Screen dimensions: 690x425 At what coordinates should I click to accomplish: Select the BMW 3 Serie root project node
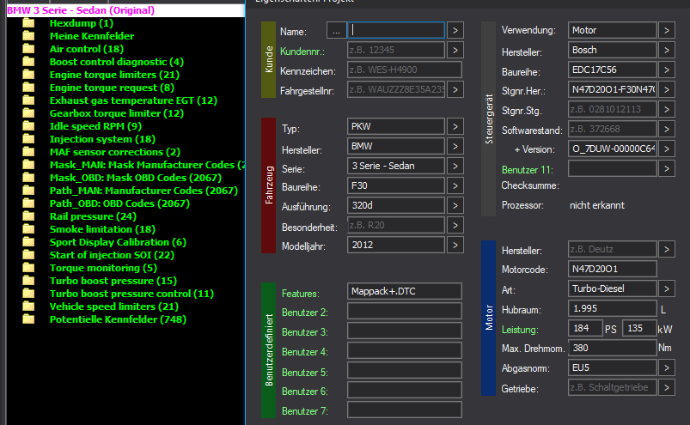point(81,10)
